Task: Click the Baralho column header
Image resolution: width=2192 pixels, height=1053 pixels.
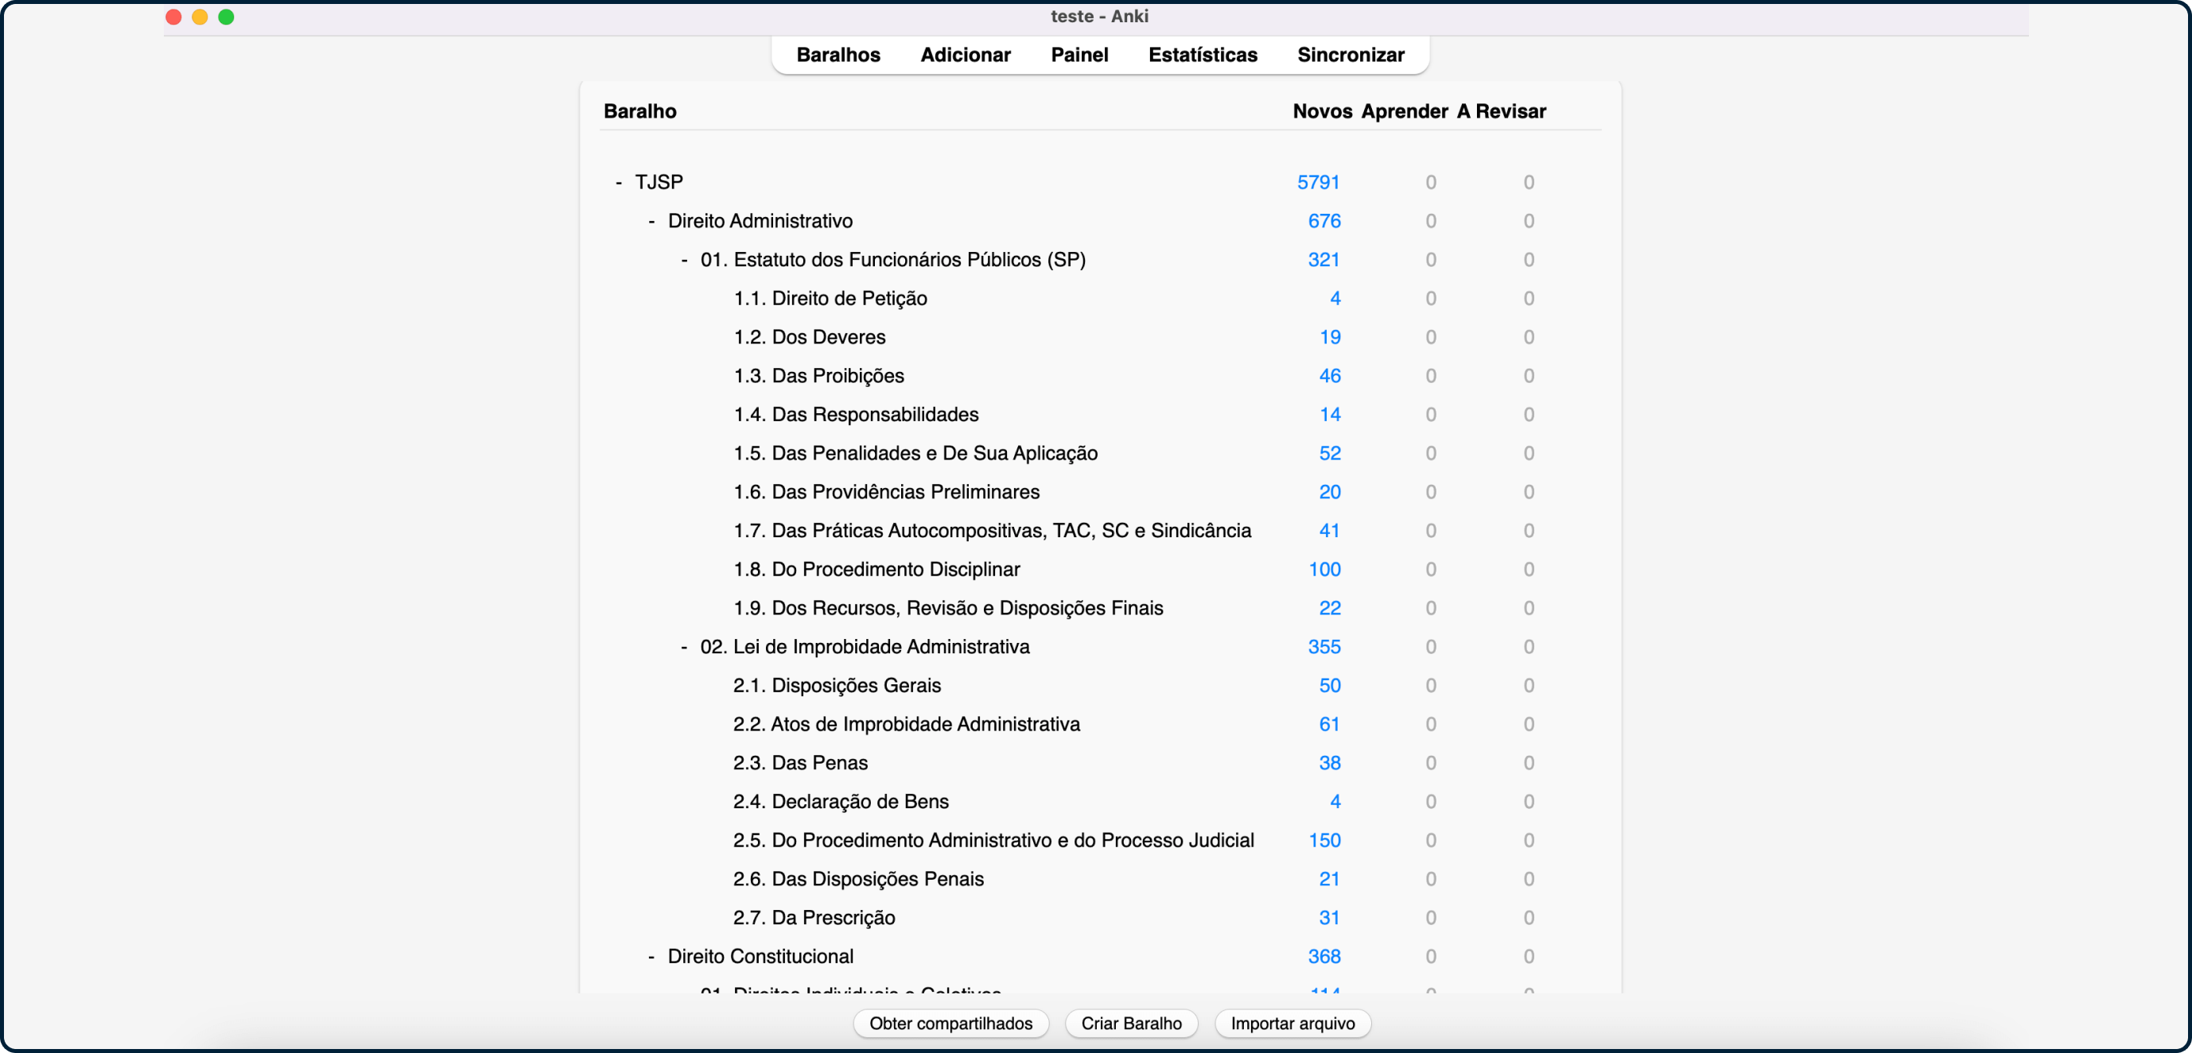Action: pyautogui.click(x=640, y=111)
